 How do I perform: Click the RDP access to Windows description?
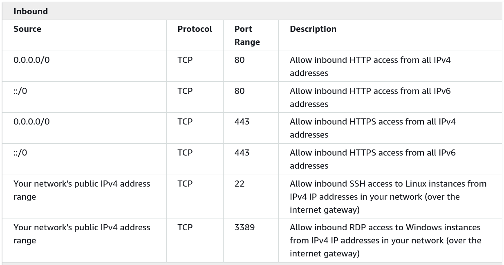[x=385, y=241]
